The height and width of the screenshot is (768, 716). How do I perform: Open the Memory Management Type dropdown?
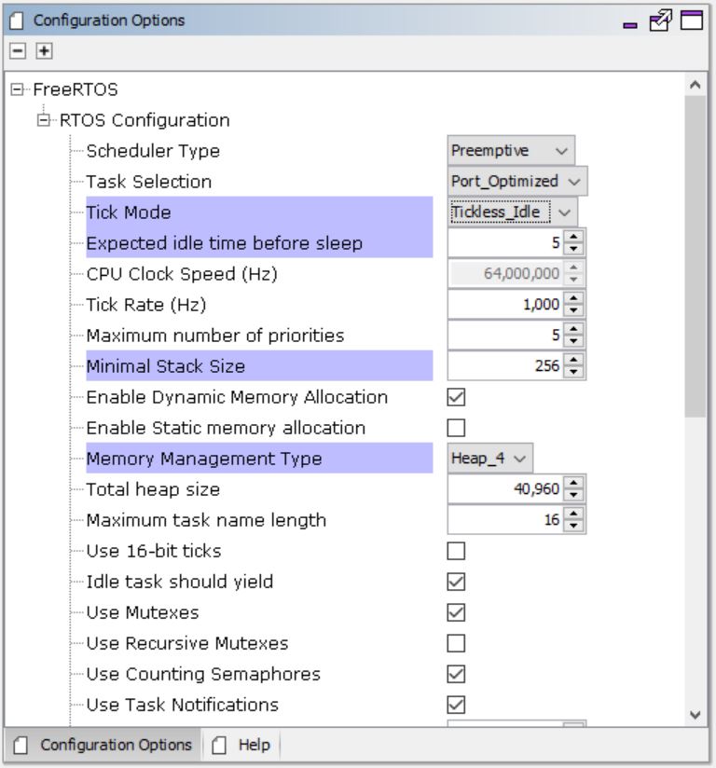coord(490,459)
